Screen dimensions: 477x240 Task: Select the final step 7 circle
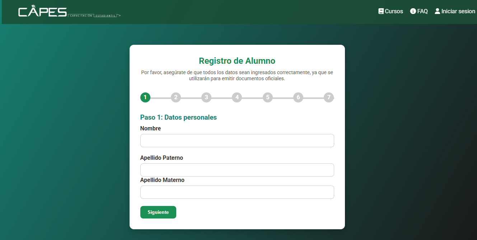pos(328,97)
